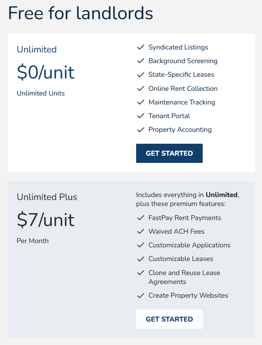Select the Unlimited Plus plan heading
Screen dimensions: 262x345
click(47, 197)
